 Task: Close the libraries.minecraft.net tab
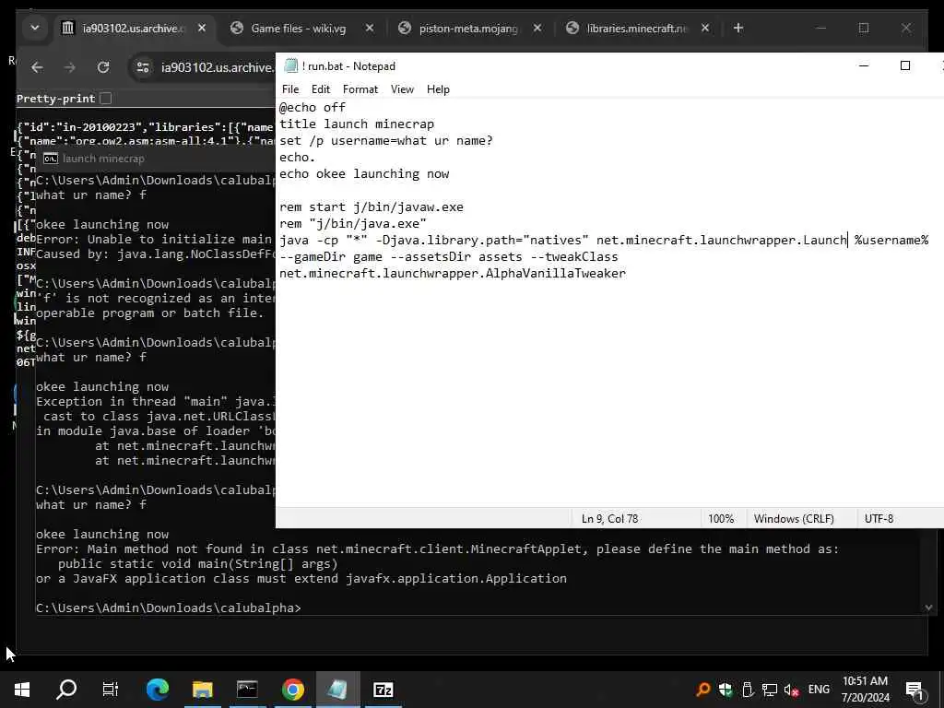point(705,28)
